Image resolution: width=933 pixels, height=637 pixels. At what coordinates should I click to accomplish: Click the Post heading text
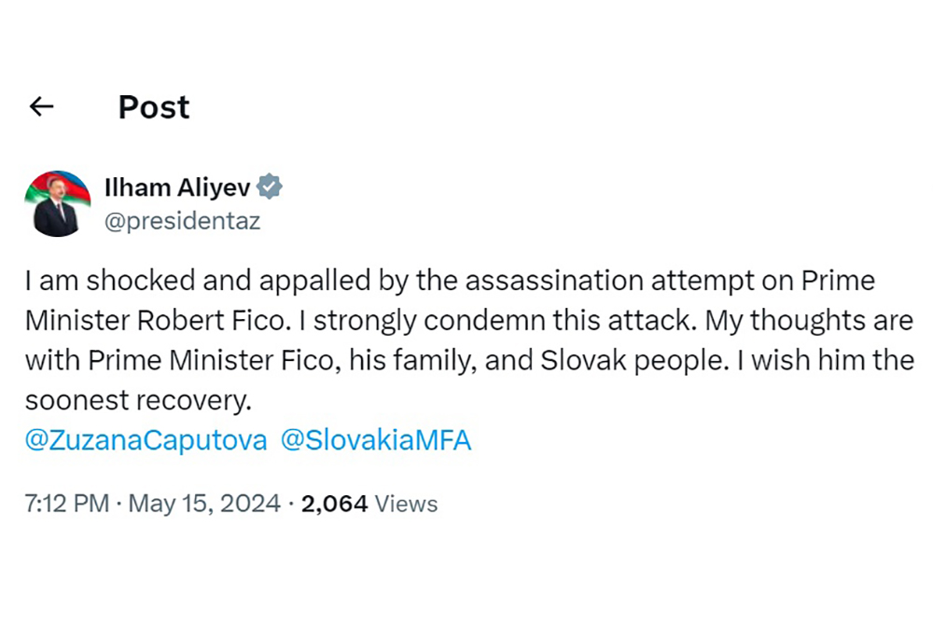click(154, 107)
